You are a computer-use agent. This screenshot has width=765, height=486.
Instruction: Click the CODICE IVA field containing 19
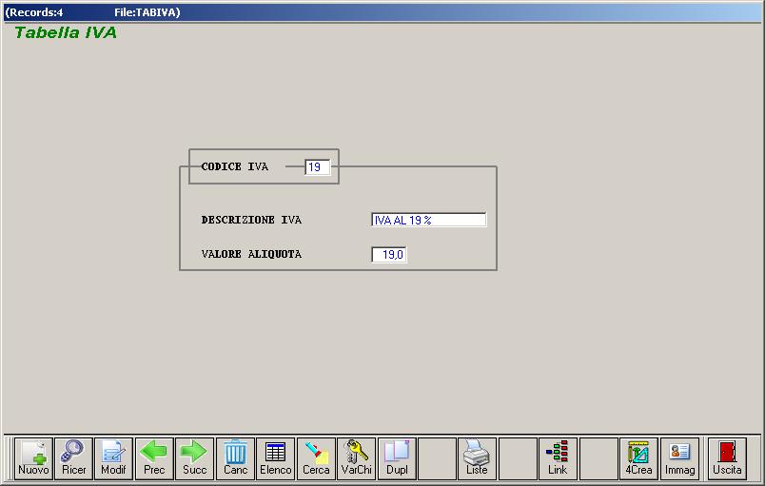pyautogui.click(x=318, y=167)
